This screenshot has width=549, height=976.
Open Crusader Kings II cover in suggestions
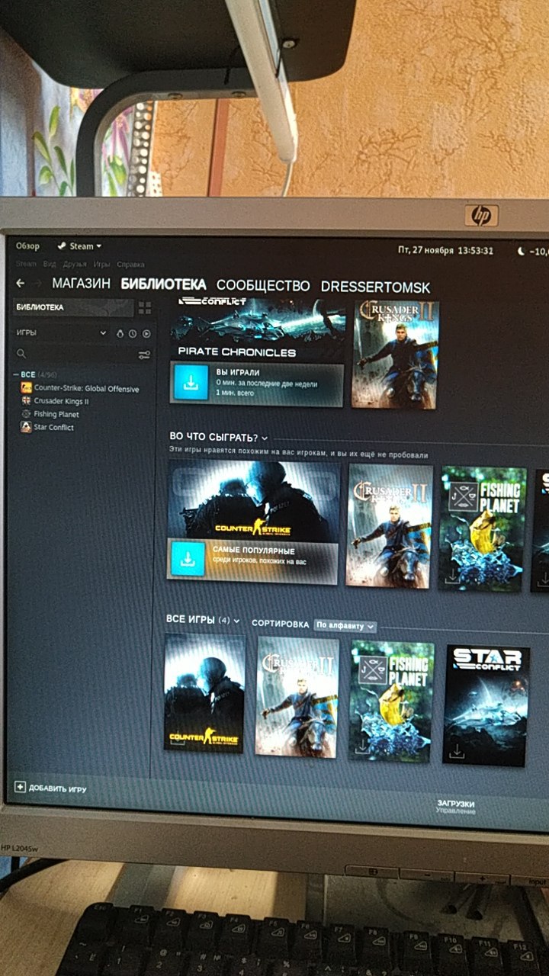click(x=390, y=525)
